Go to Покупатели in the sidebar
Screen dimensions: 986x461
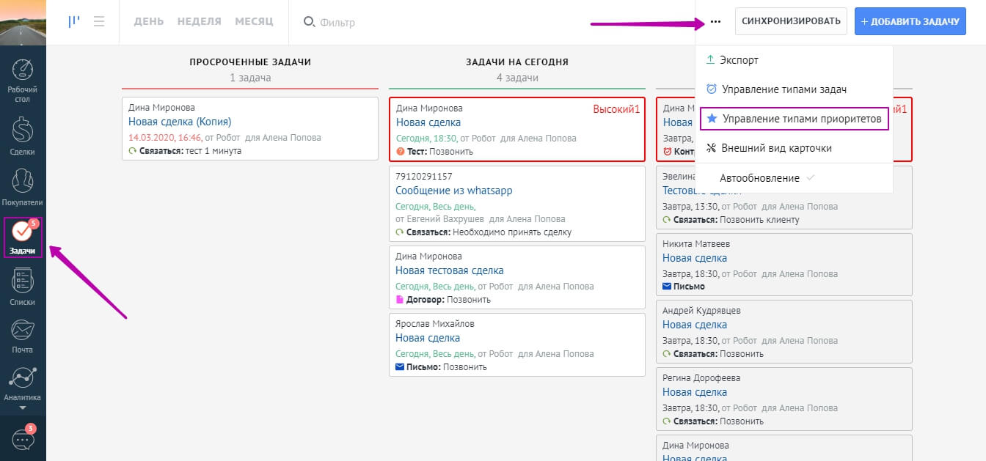point(23,186)
